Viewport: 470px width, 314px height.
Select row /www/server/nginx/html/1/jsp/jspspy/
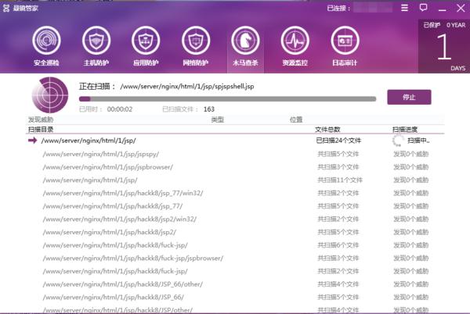click(x=237, y=154)
